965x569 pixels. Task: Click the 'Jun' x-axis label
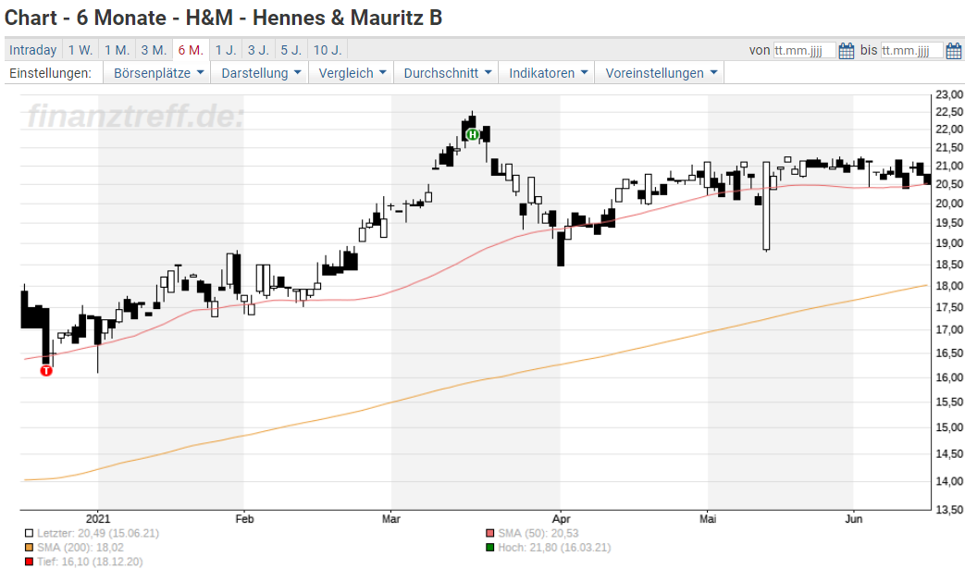click(854, 518)
